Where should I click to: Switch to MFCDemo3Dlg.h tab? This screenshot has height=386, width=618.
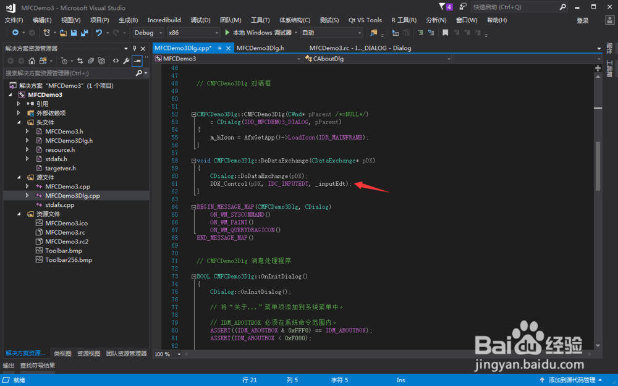coord(260,48)
